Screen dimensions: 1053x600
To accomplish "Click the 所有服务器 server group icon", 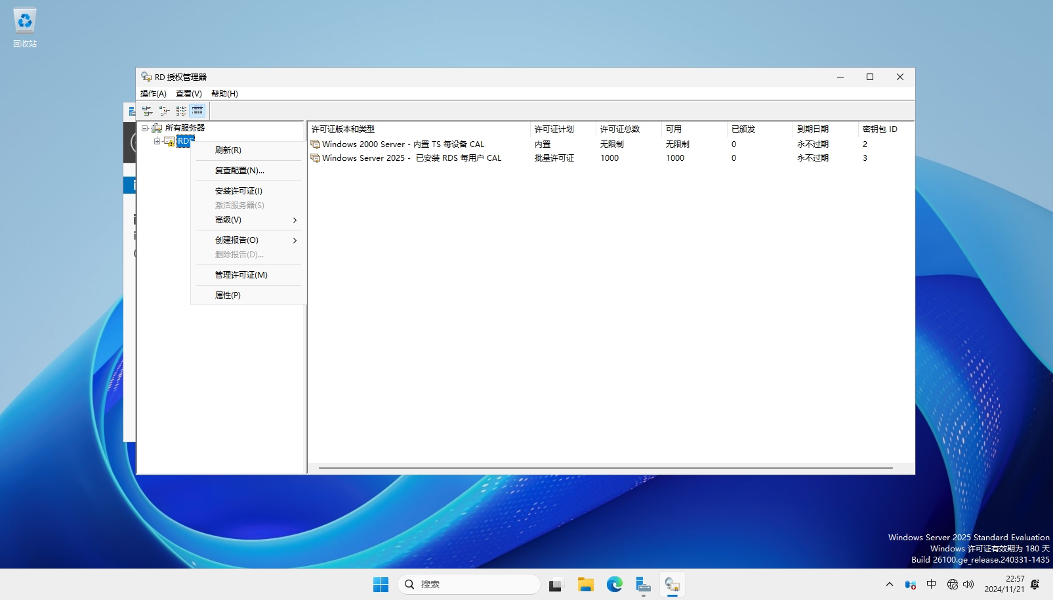I will [157, 128].
